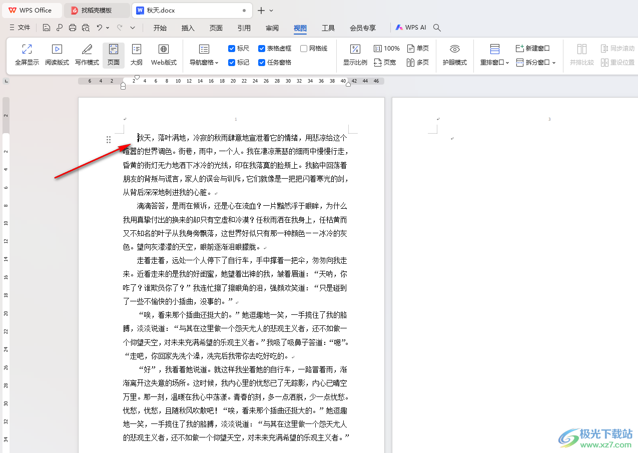Uncheck the Ruler (标尺) checkbox
The height and width of the screenshot is (453, 638).
232,49
